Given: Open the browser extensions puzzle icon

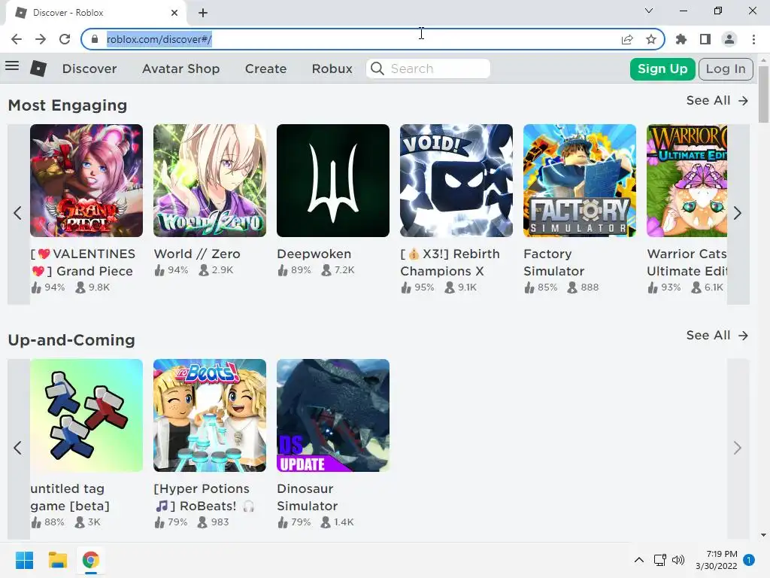Looking at the screenshot, I should (681, 39).
